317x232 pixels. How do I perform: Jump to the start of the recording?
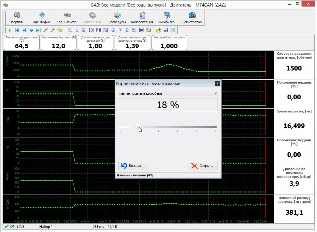(x=17, y=30)
